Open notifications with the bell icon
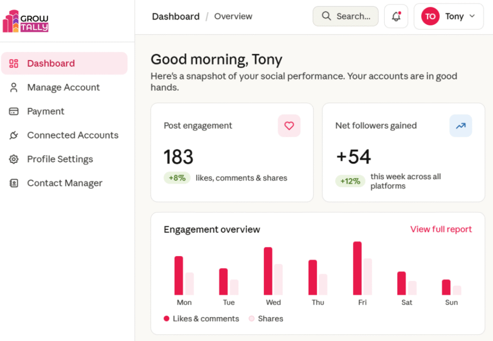This screenshot has width=493, height=341. [x=396, y=16]
